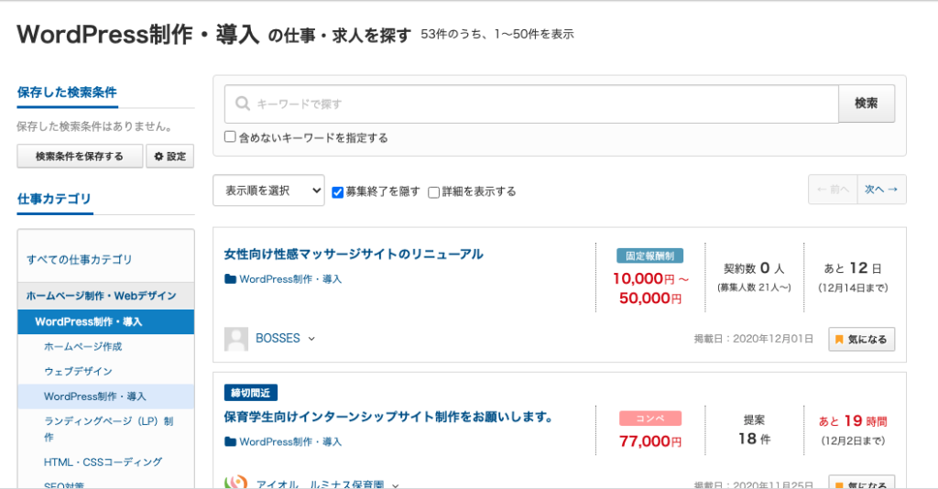Click the magnifying glass search icon
The height and width of the screenshot is (489, 938).
(x=243, y=104)
